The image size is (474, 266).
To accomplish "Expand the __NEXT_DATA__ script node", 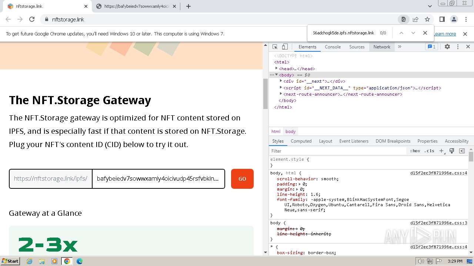I will click(281, 88).
